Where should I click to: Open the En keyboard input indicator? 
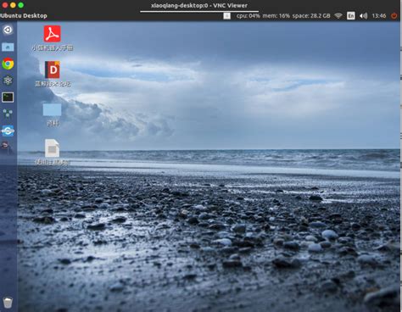351,16
